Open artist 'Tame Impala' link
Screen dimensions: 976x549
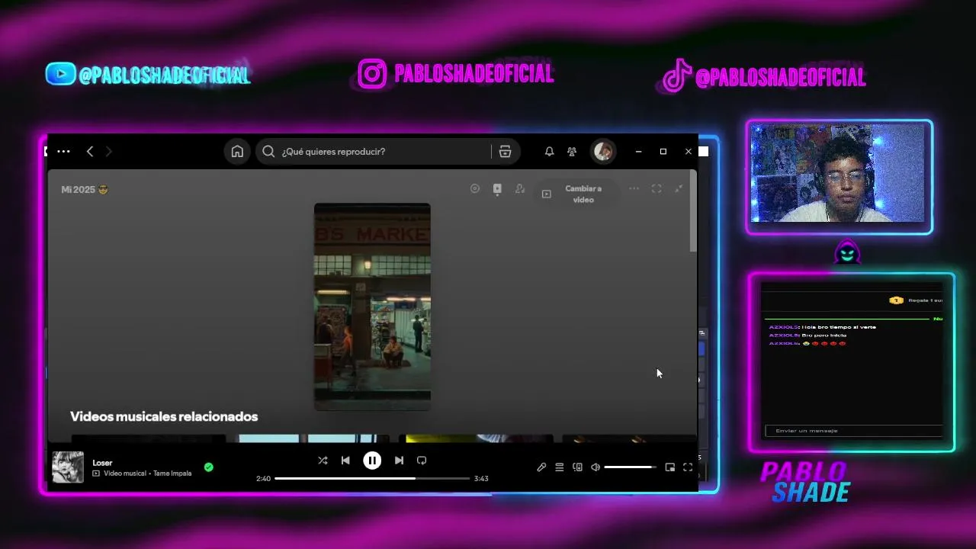(172, 474)
